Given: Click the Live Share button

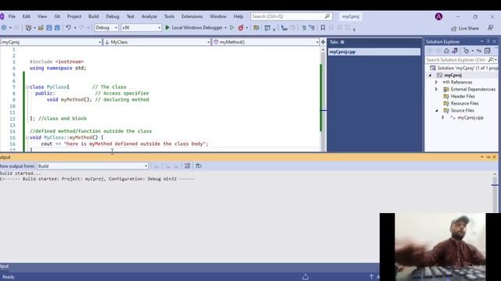Looking at the screenshot, I should coord(465,28).
